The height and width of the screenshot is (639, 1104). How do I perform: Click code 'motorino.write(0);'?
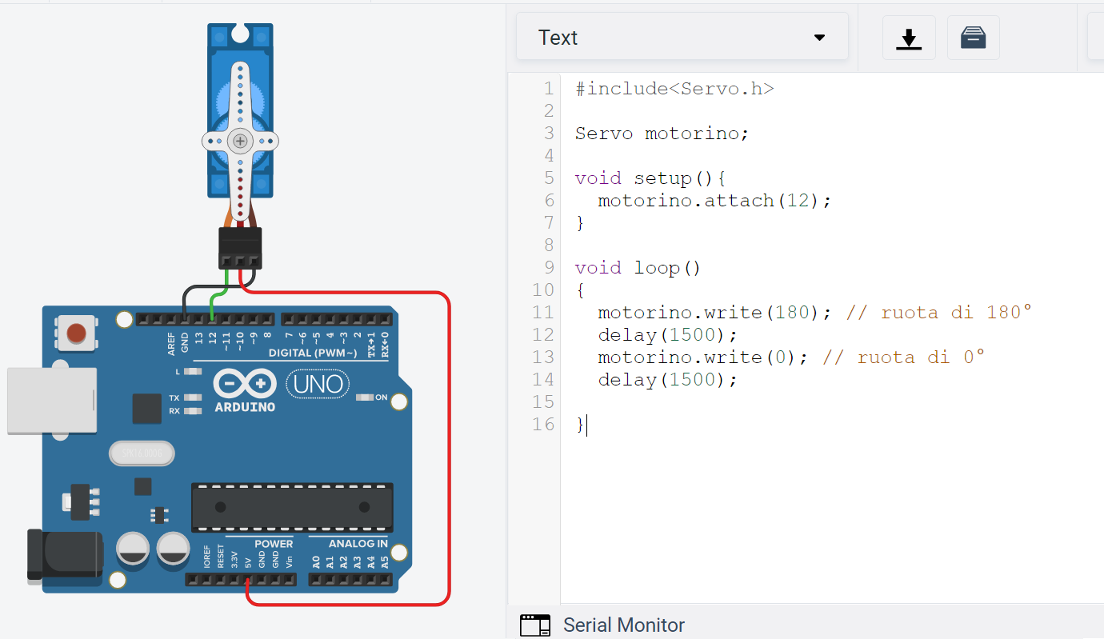704,357
